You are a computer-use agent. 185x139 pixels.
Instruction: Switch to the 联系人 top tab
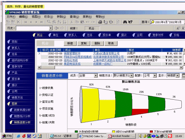pyautogui.click(x=71, y=35)
